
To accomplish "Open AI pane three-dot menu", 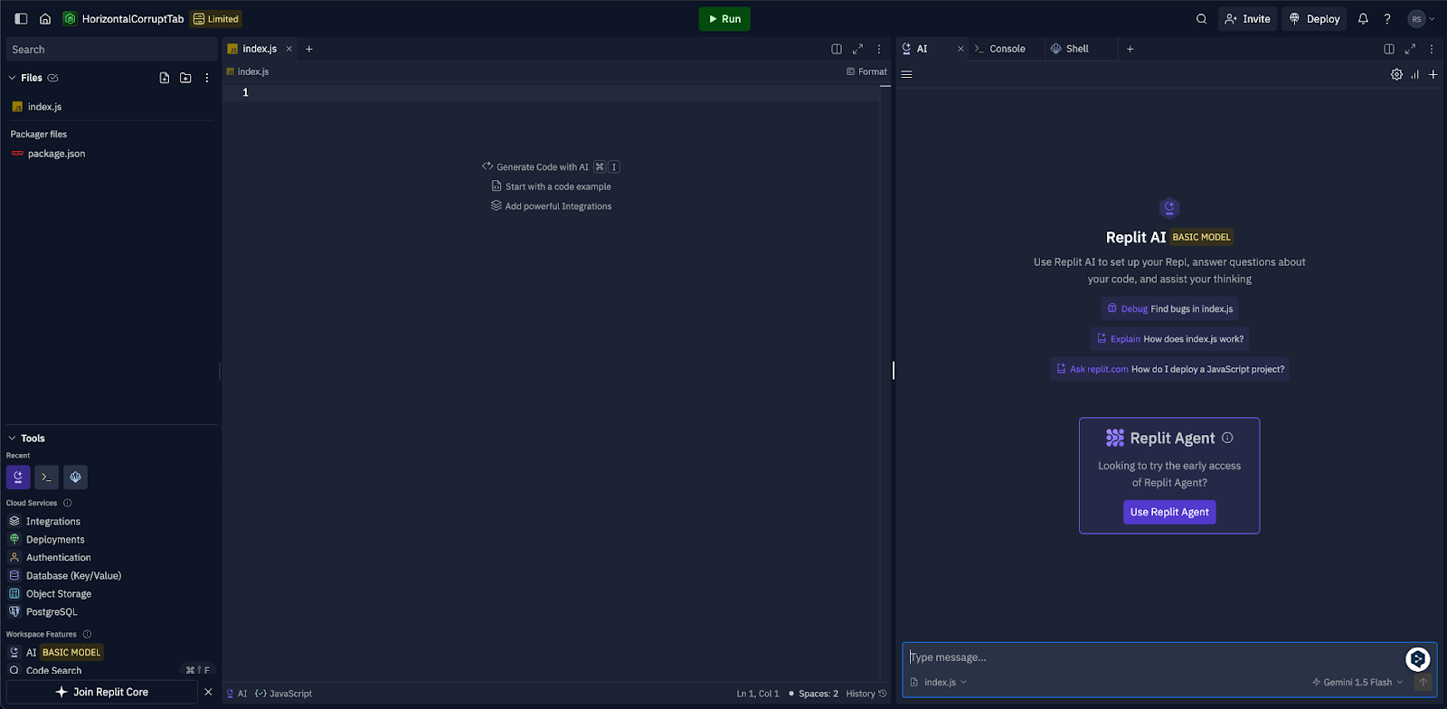I will click(1432, 49).
